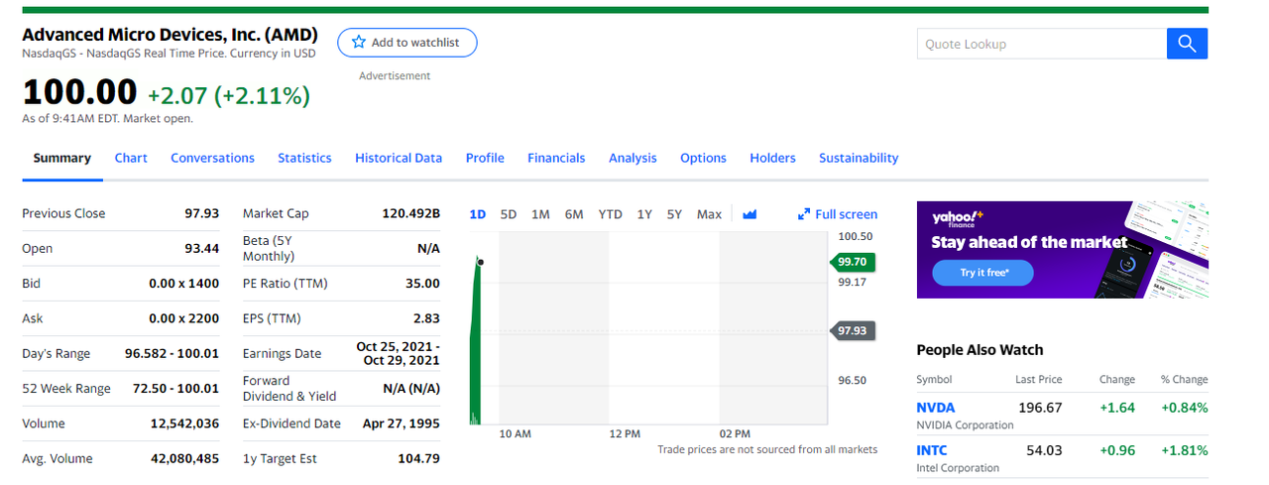Click the 99.70 price marker on chart
This screenshot has width=1269, height=485.
853,262
